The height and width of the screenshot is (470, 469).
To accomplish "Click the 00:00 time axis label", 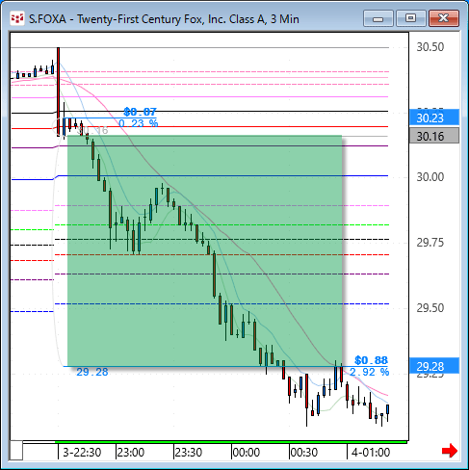I will 247,453.
